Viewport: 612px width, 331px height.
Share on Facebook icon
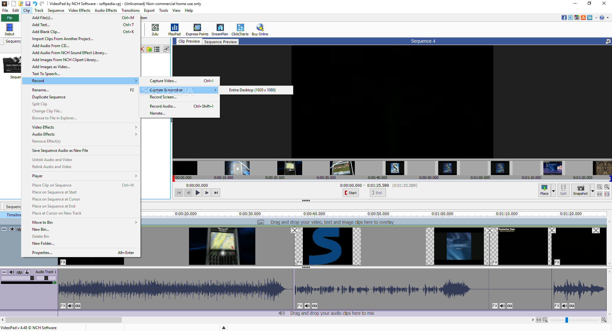[x=564, y=18]
